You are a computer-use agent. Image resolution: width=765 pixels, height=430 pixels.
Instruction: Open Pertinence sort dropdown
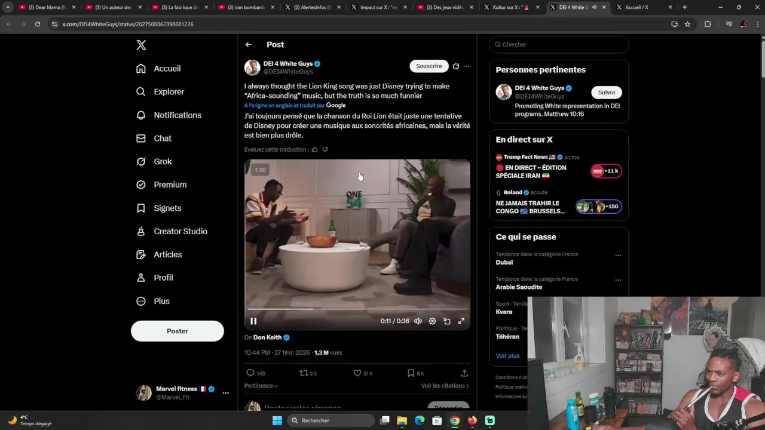(x=261, y=386)
